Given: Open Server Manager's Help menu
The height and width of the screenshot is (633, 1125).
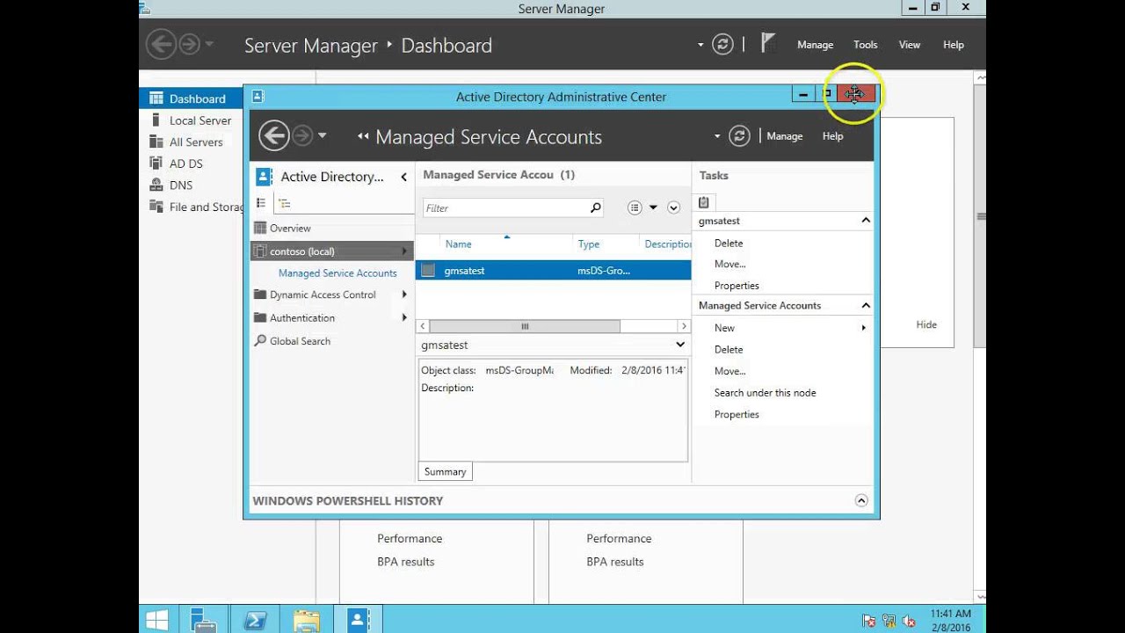Looking at the screenshot, I should (954, 45).
